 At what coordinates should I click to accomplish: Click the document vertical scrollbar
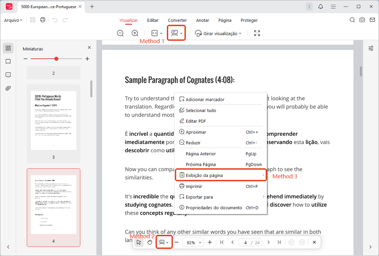coord(361,71)
